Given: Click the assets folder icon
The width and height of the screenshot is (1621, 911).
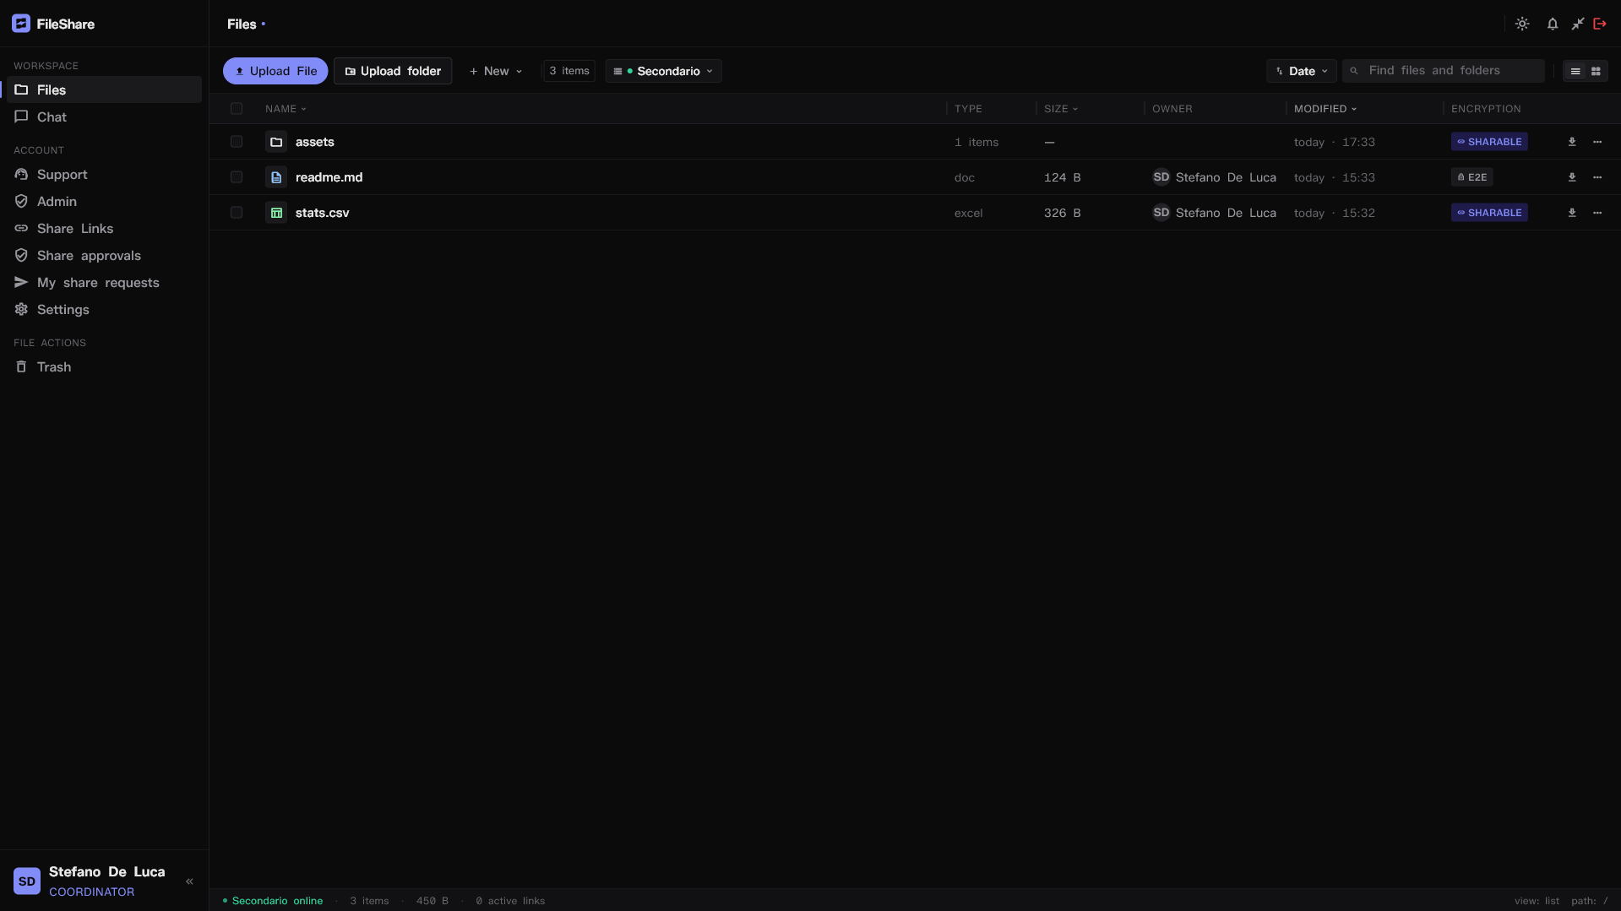Looking at the screenshot, I should point(276,142).
